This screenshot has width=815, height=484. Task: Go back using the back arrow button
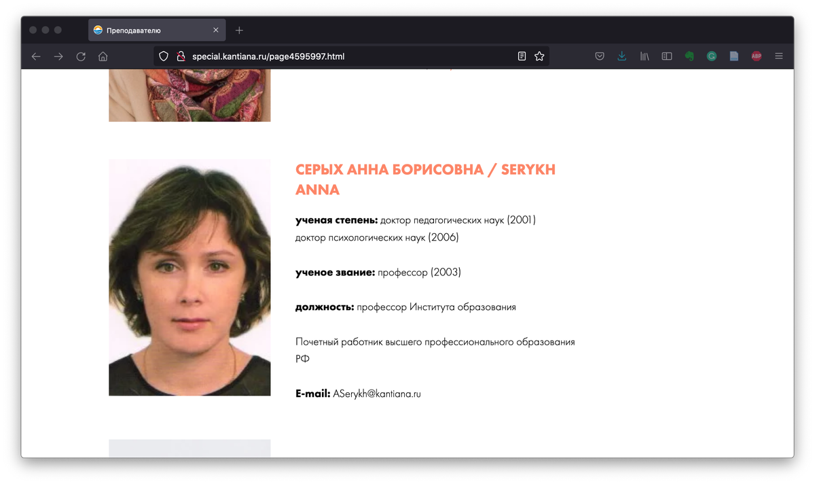36,56
